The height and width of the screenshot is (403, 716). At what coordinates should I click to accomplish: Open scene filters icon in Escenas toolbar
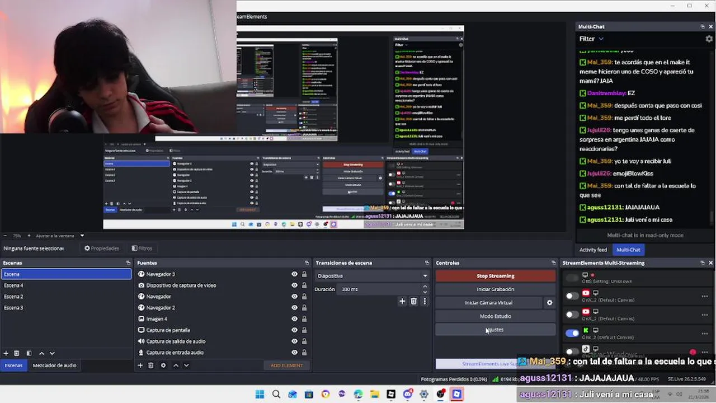coord(29,354)
